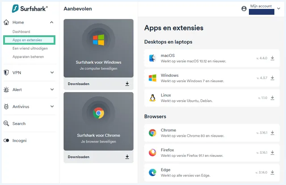The height and width of the screenshot is (185, 286).
Task: Click the Chrome icon in the Browsers list
Action: pyautogui.click(x=152, y=133)
